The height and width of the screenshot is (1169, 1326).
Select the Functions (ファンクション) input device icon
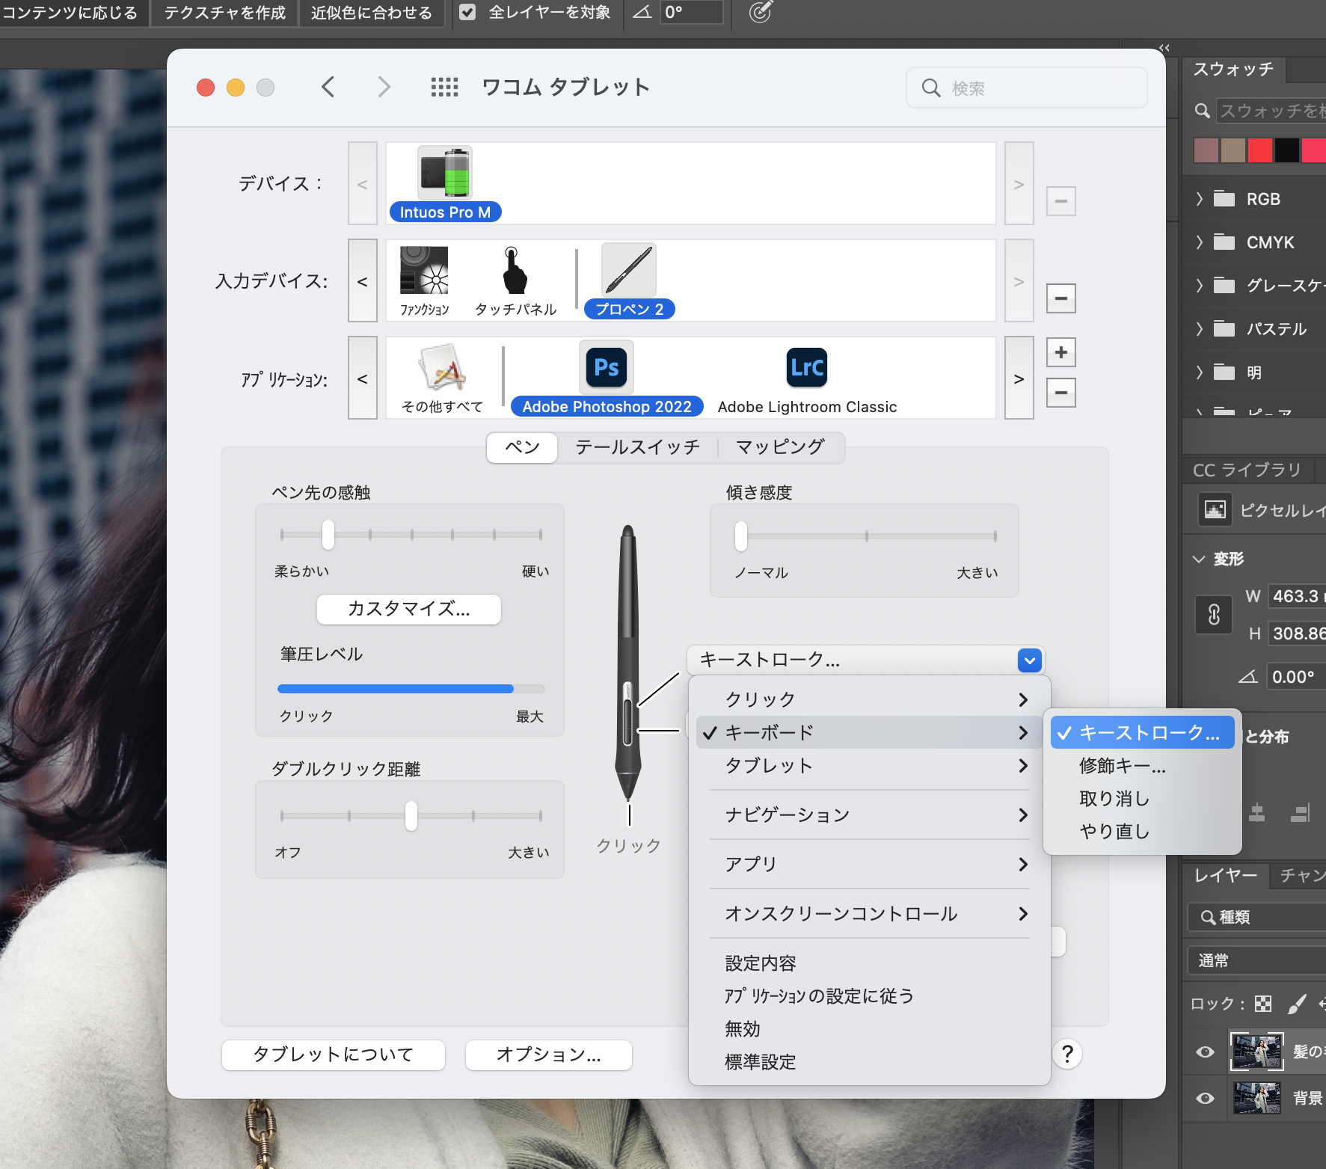[x=424, y=271]
